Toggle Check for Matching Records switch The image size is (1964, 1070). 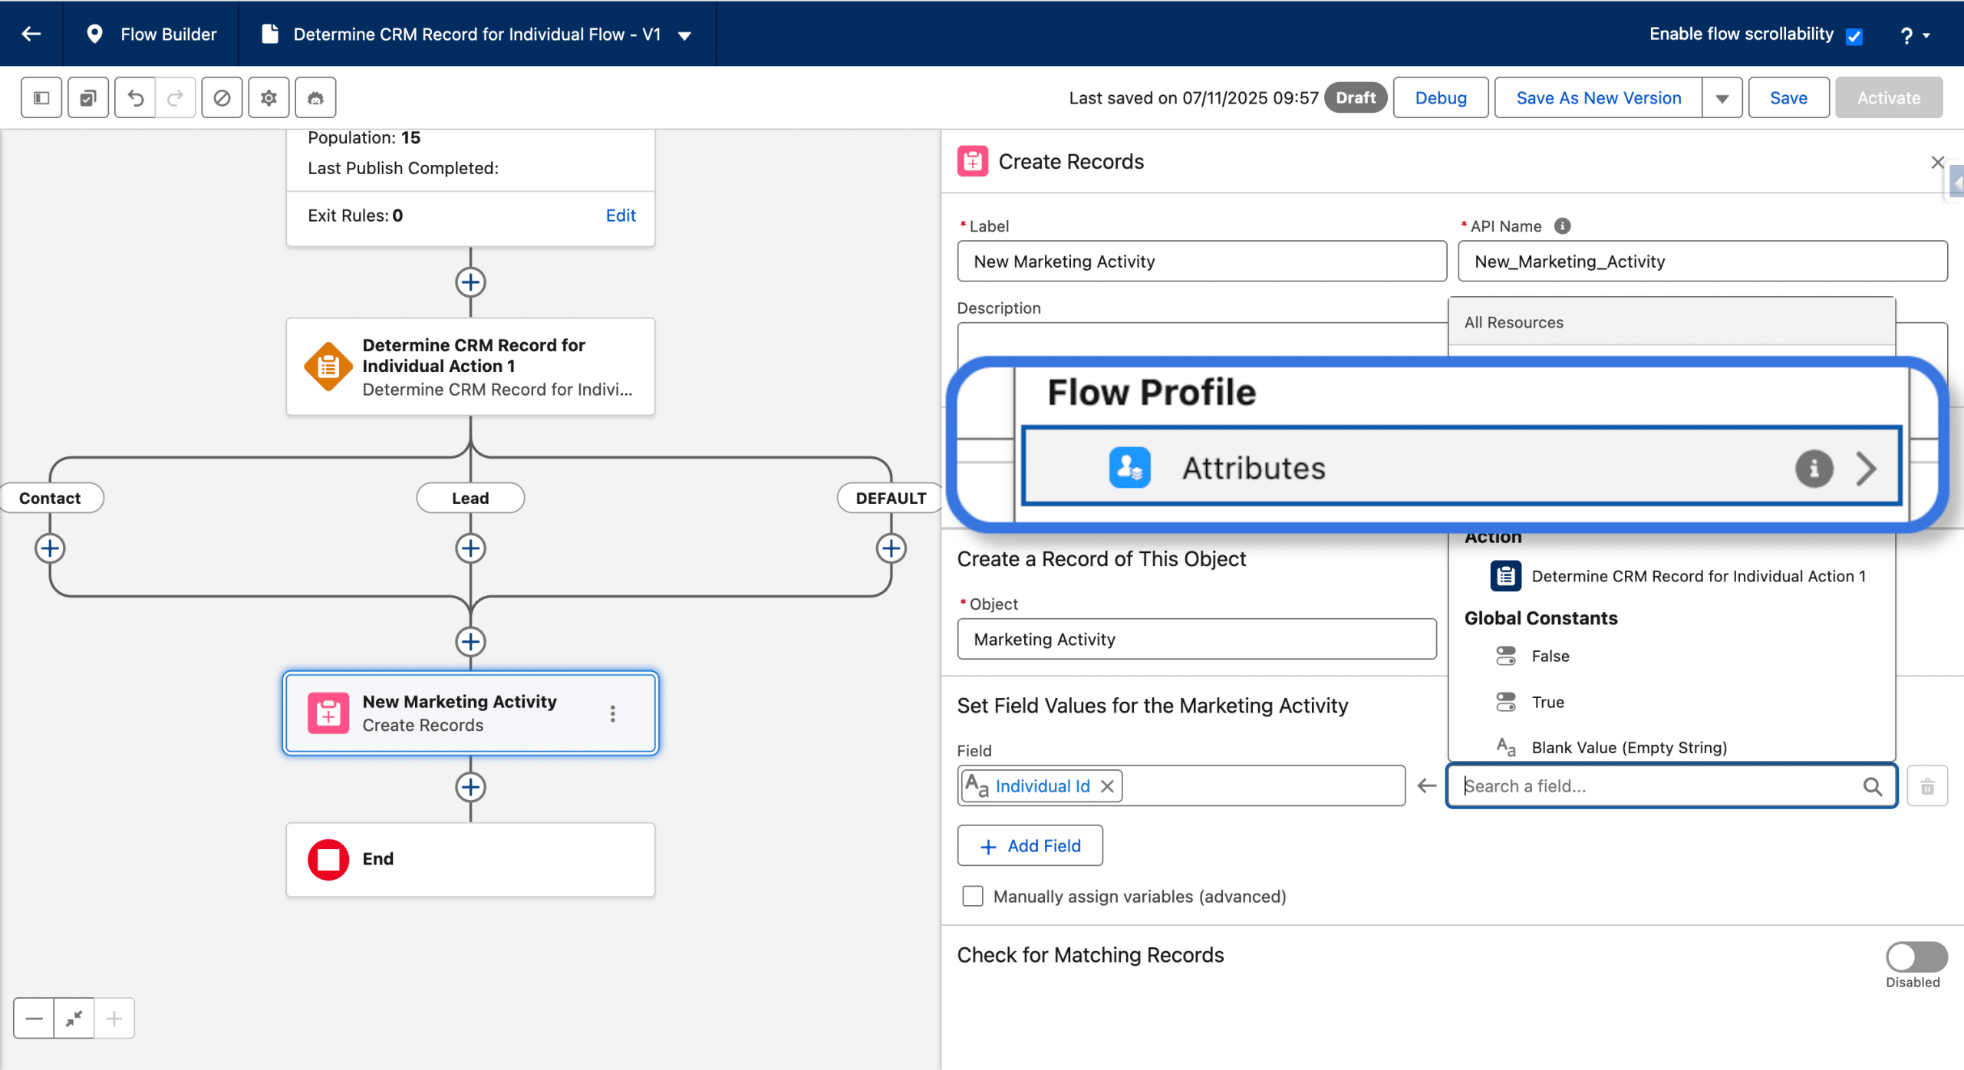click(x=1916, y=956)
